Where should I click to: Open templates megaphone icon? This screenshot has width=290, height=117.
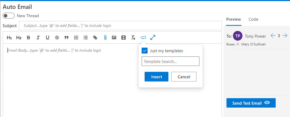143,38
